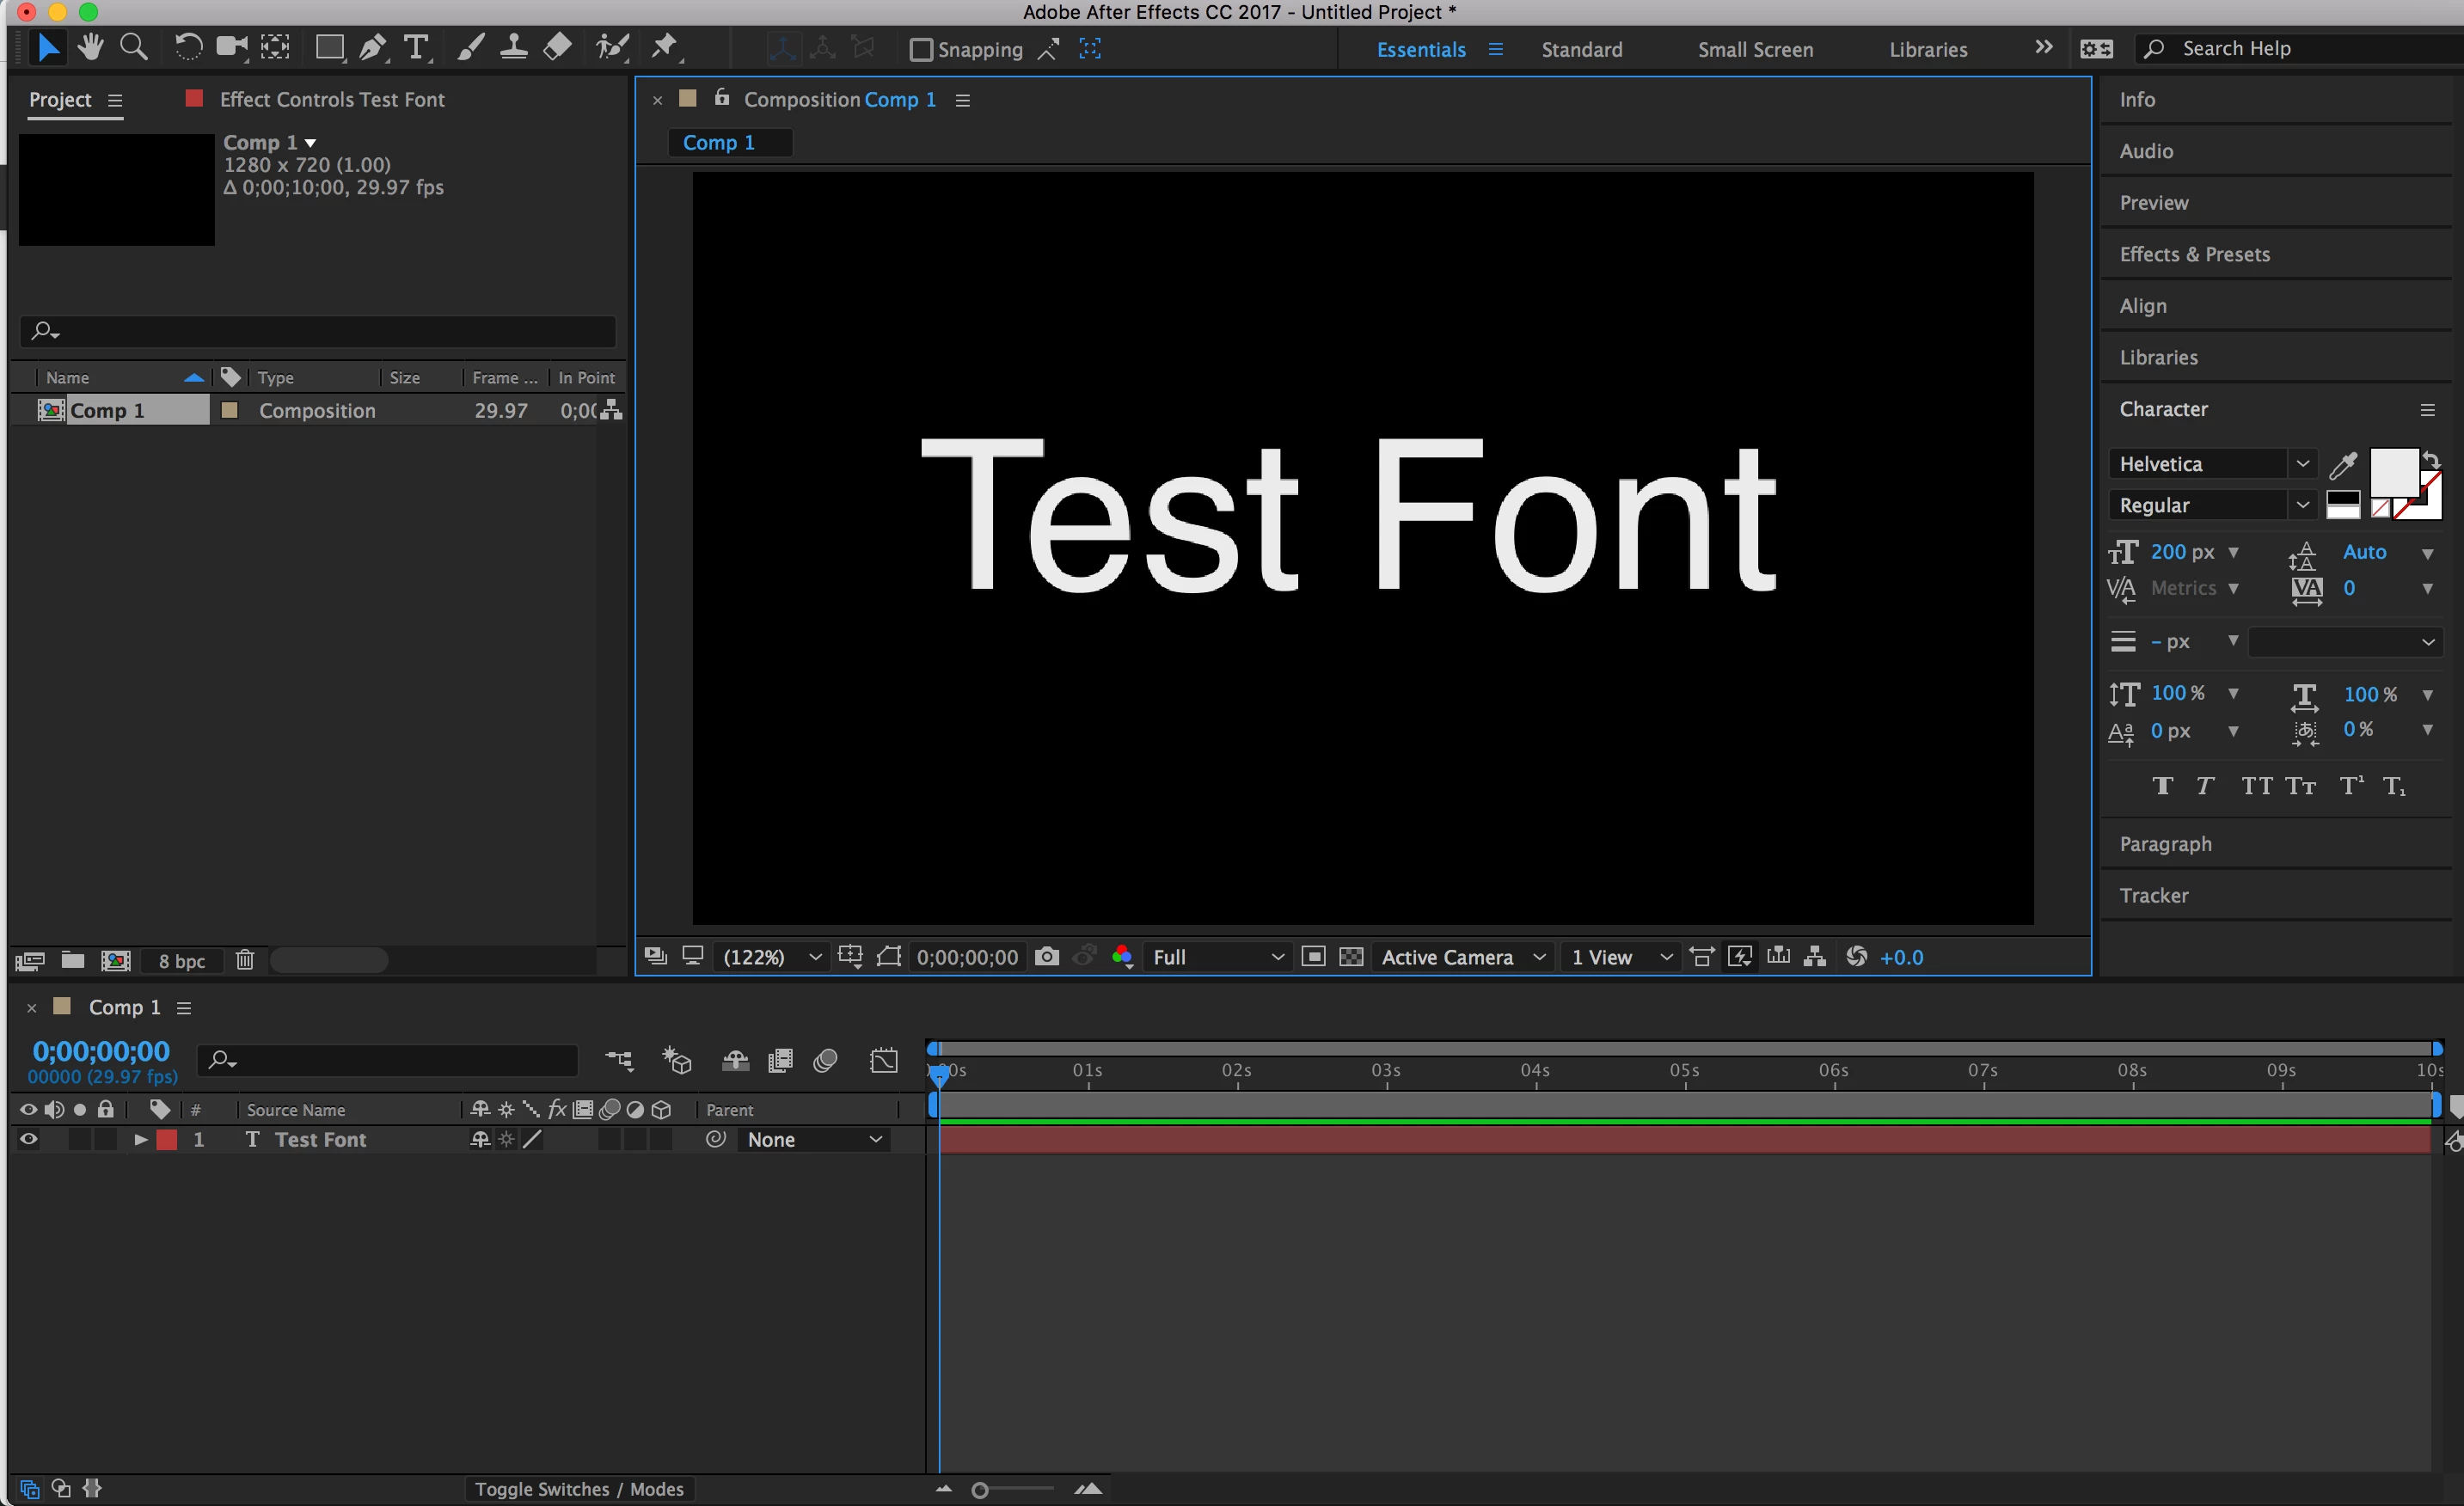This screenshot has height=1506, width=2464.
Task: Toggle the Faux Bold text style
Action: (2162, 786)
